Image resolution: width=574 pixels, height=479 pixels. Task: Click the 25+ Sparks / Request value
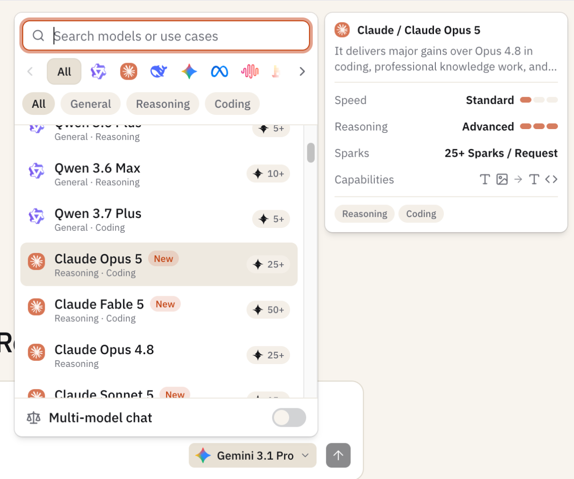pyautogui.click(x=501, y=153)
